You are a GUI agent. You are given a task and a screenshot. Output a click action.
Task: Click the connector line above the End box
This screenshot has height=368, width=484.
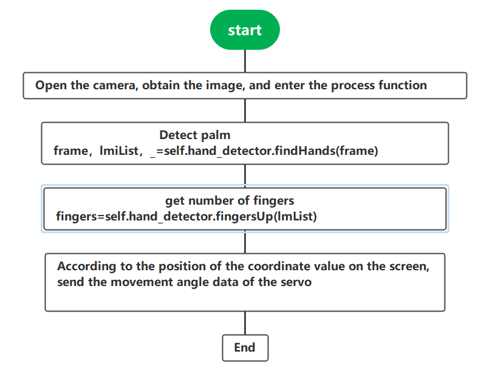[245, 323]
